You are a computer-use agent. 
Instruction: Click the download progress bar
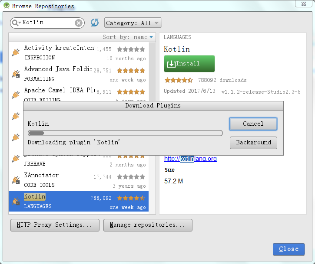coord(125,133)
